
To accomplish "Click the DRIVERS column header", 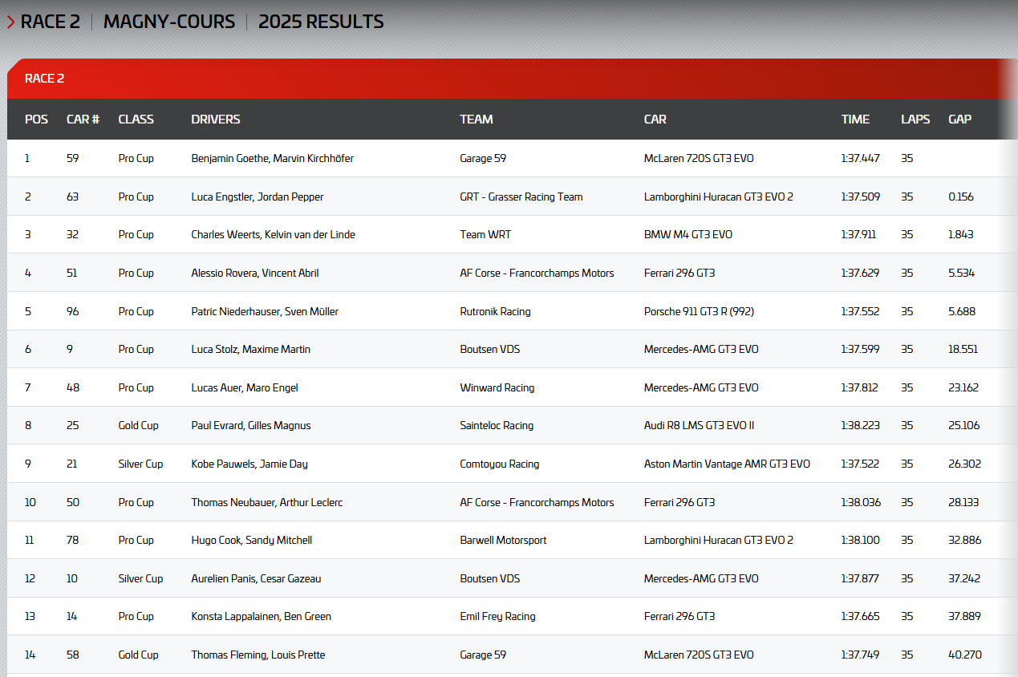I will click(216, 120).
